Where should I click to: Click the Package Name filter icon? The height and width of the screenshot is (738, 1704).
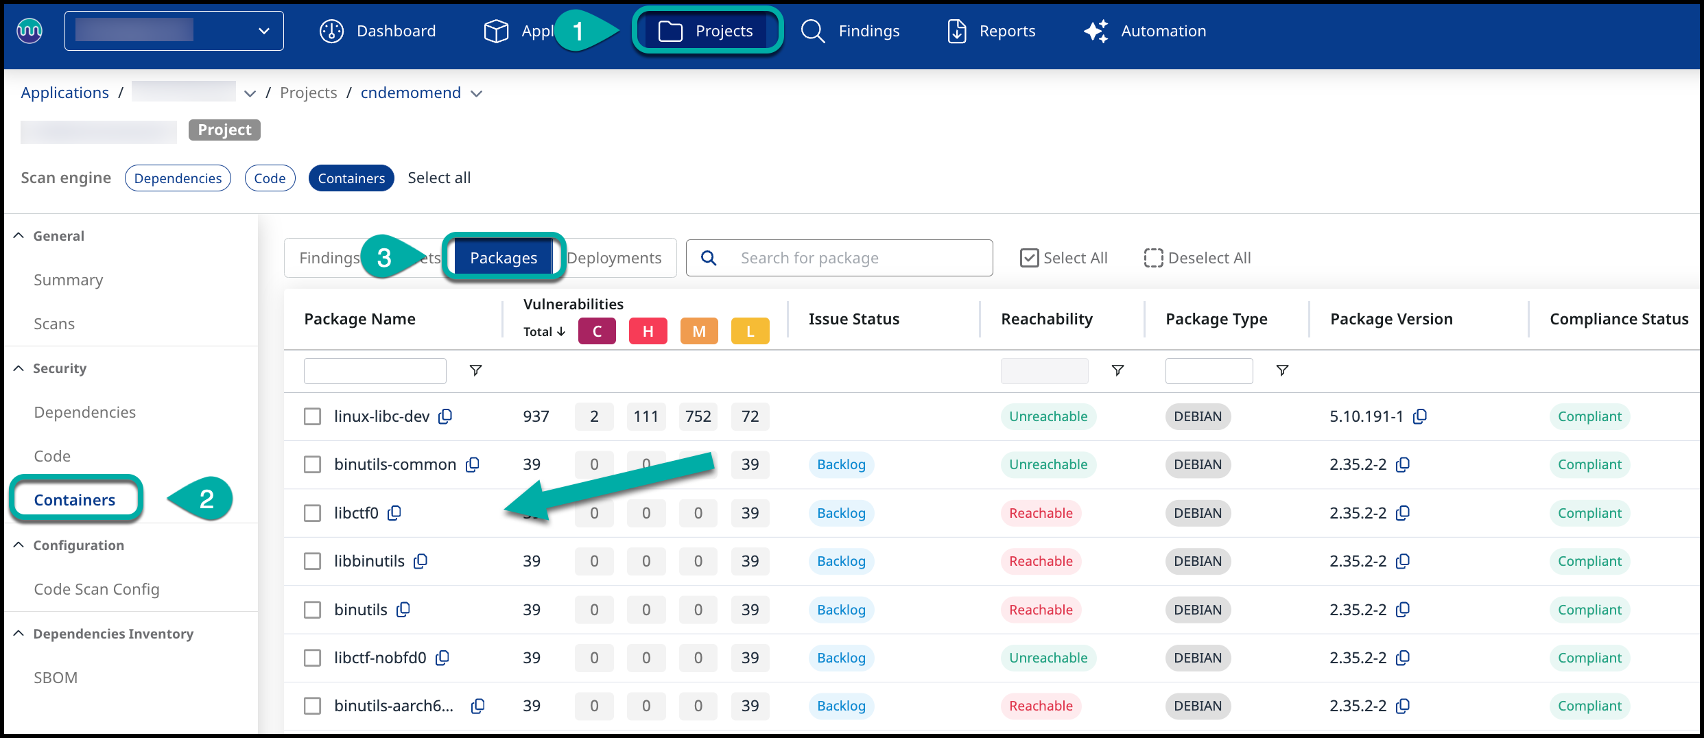[x=475, y=370]
